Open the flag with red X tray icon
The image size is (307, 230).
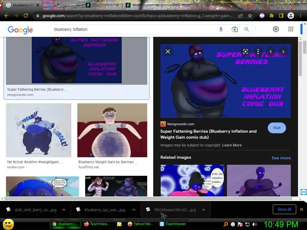click(x=240, y=224)
